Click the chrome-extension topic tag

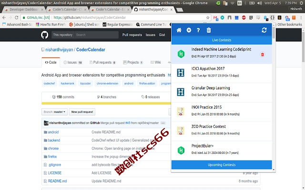pos(107,84)
